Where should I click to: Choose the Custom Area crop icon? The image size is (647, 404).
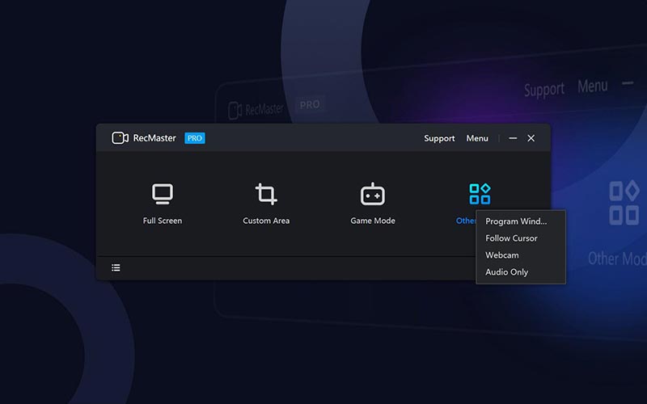click(x=266, y=194)
